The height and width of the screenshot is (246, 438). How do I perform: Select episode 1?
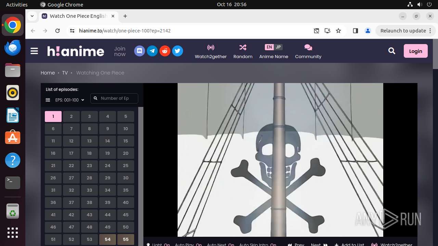coord(53,117)
